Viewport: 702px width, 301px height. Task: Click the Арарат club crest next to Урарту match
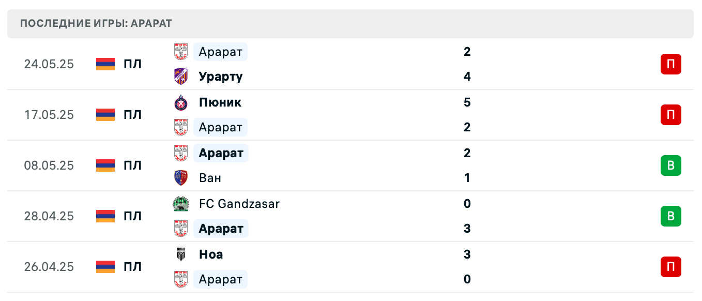(x=181, y=52)
